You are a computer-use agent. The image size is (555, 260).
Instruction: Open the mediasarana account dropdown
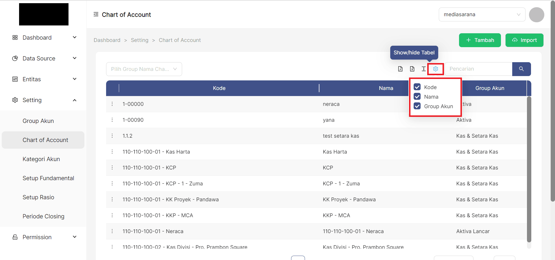pyautogui.click(x=482, y=14)
